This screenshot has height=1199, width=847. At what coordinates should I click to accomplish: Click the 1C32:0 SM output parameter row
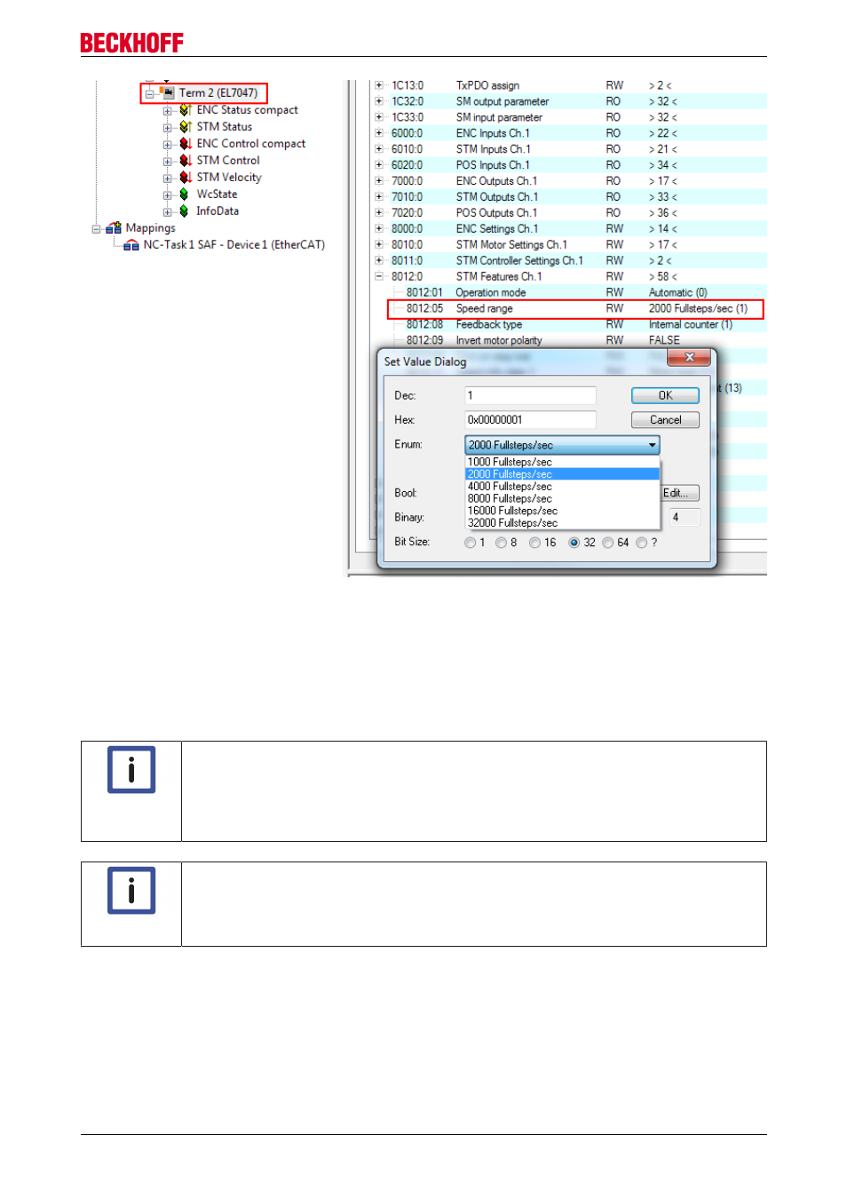point(568,101)
